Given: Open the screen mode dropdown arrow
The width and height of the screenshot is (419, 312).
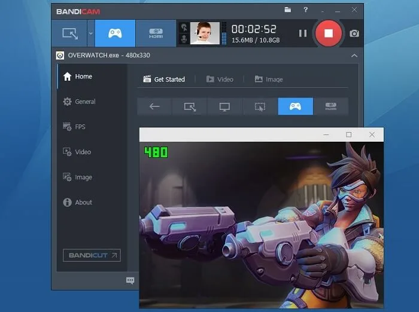Looking at the screenshot, I should click(91, 33).
